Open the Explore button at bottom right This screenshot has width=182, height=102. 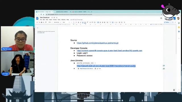[174, 90]
